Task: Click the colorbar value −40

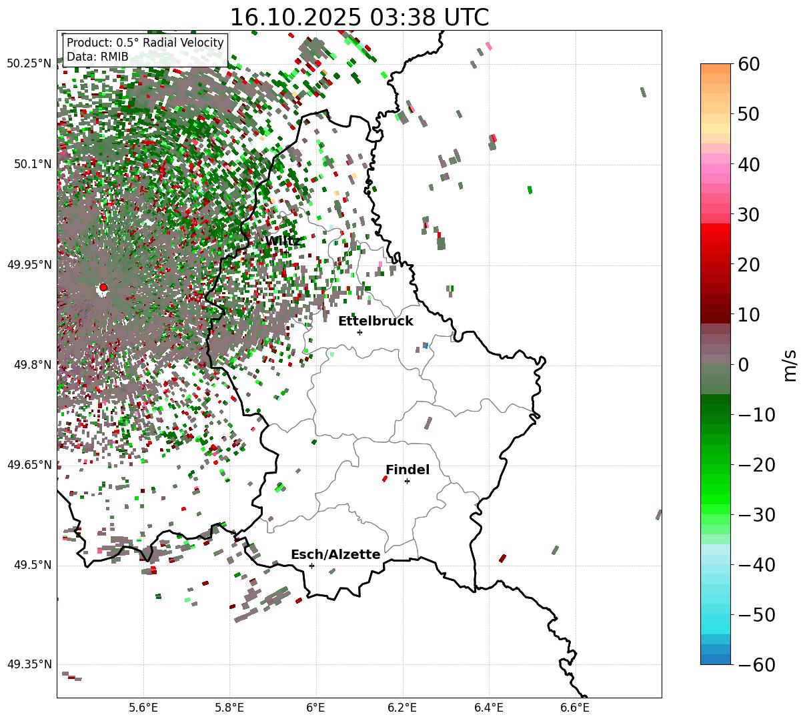Action: [x=756, y=565]
